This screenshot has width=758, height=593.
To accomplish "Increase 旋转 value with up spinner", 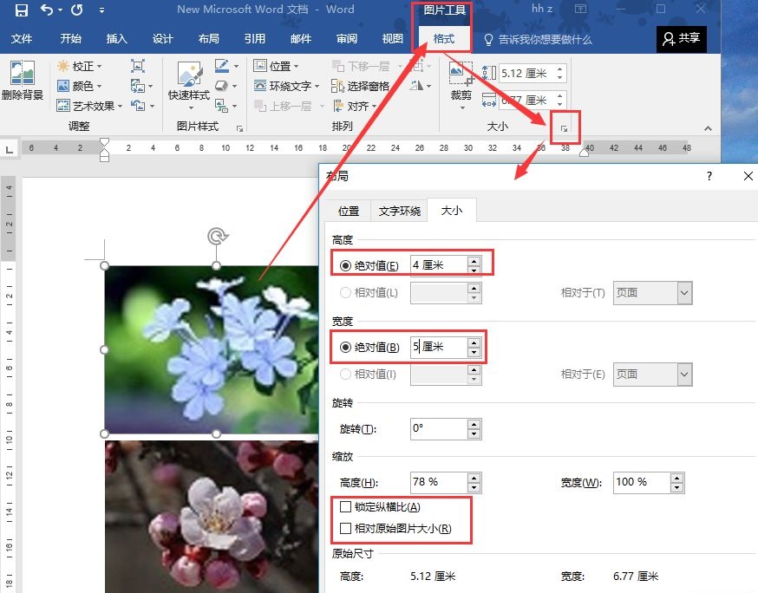I will coord(474,424).
